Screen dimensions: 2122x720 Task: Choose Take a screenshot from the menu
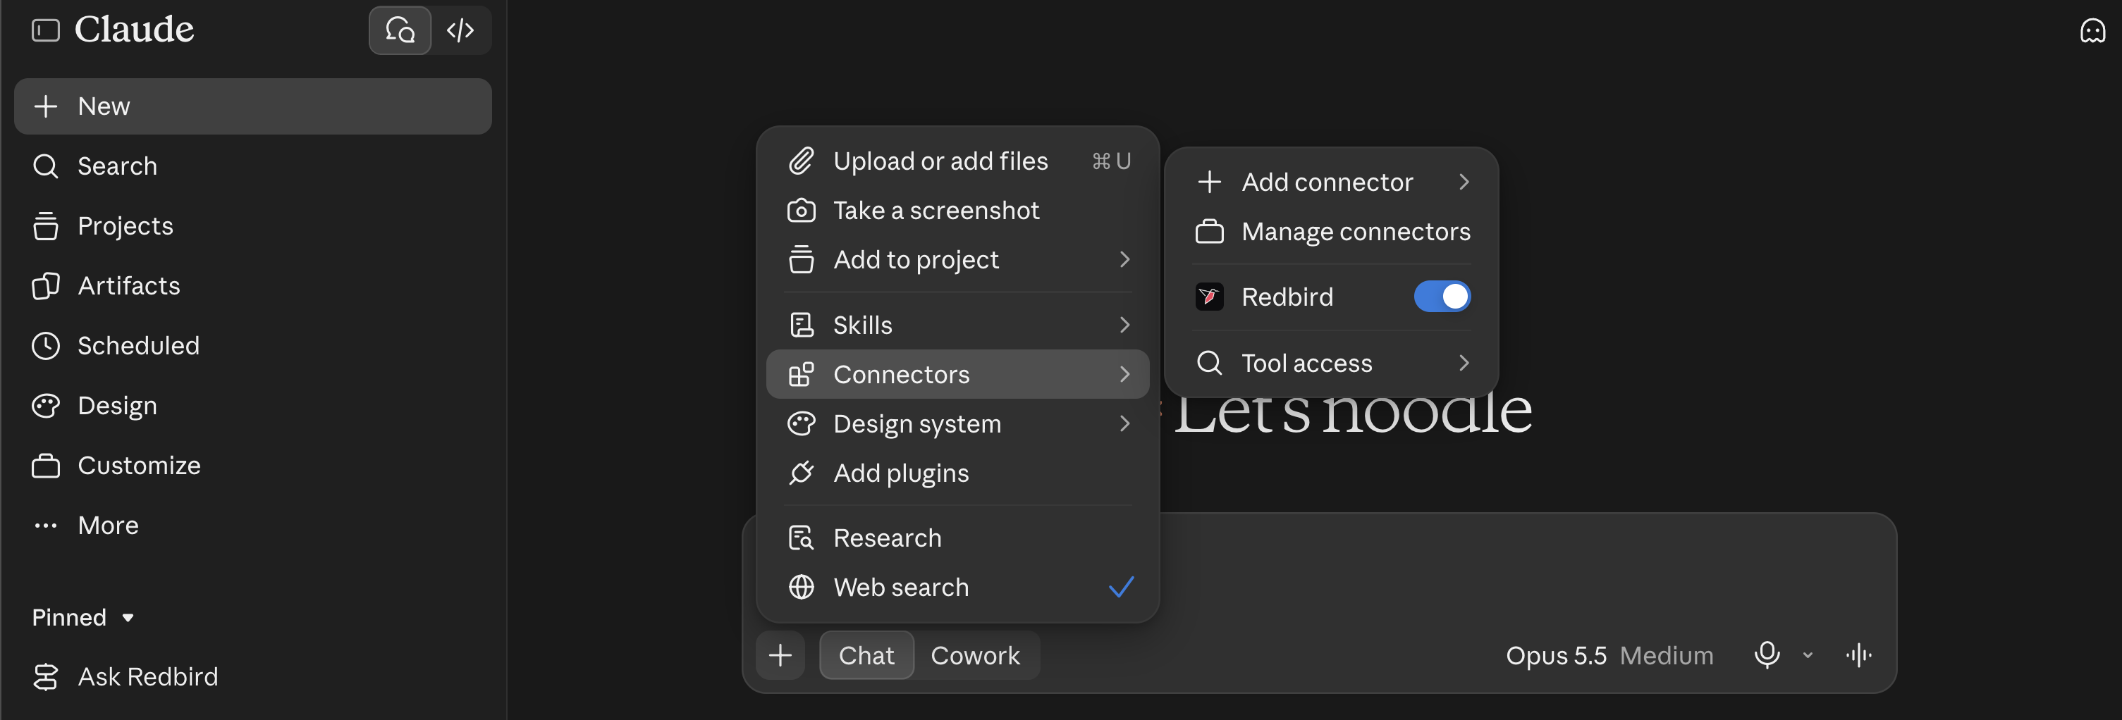(x=957, y=211)
